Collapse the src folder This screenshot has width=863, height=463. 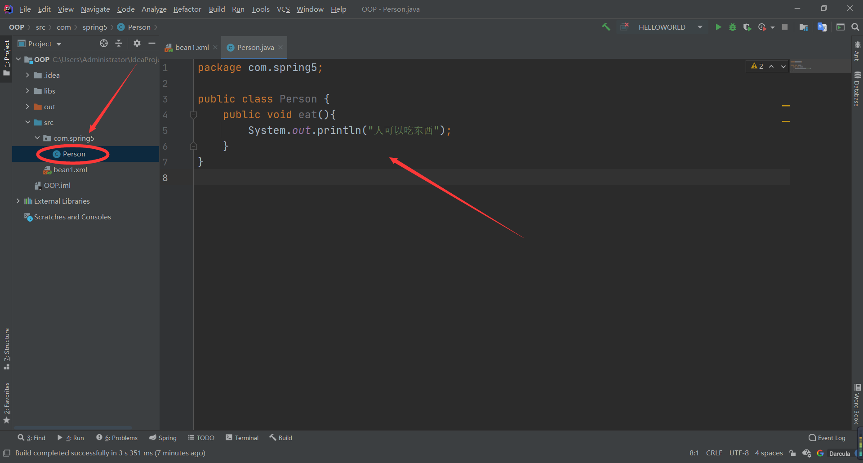(27, 122)
